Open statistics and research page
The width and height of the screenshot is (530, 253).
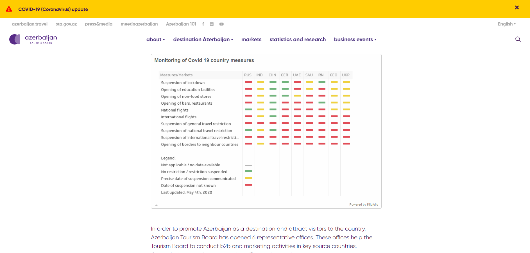pos(298,40)
